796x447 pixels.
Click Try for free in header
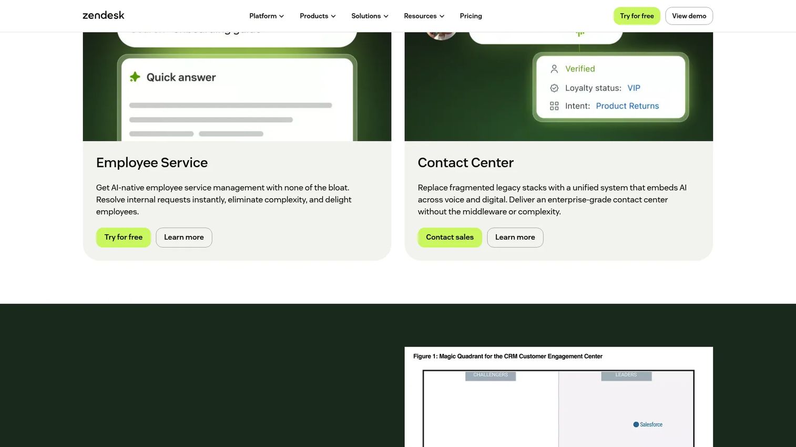(x=637, y=16)
